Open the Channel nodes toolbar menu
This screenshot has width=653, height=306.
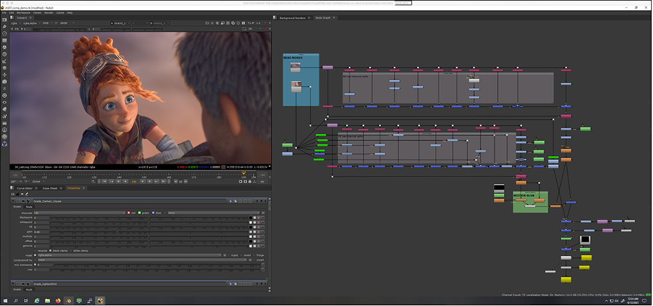(x=5, y=40)
